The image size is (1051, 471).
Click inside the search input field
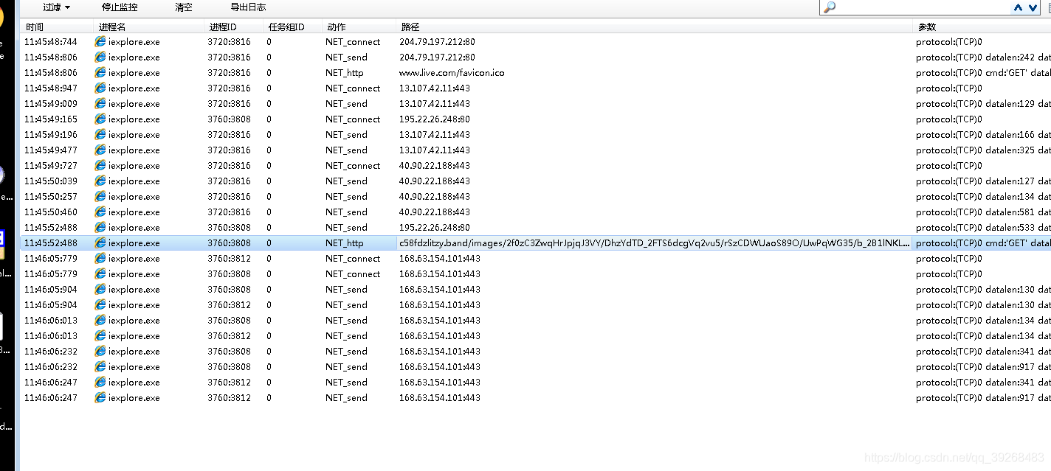tap(923, 7)
